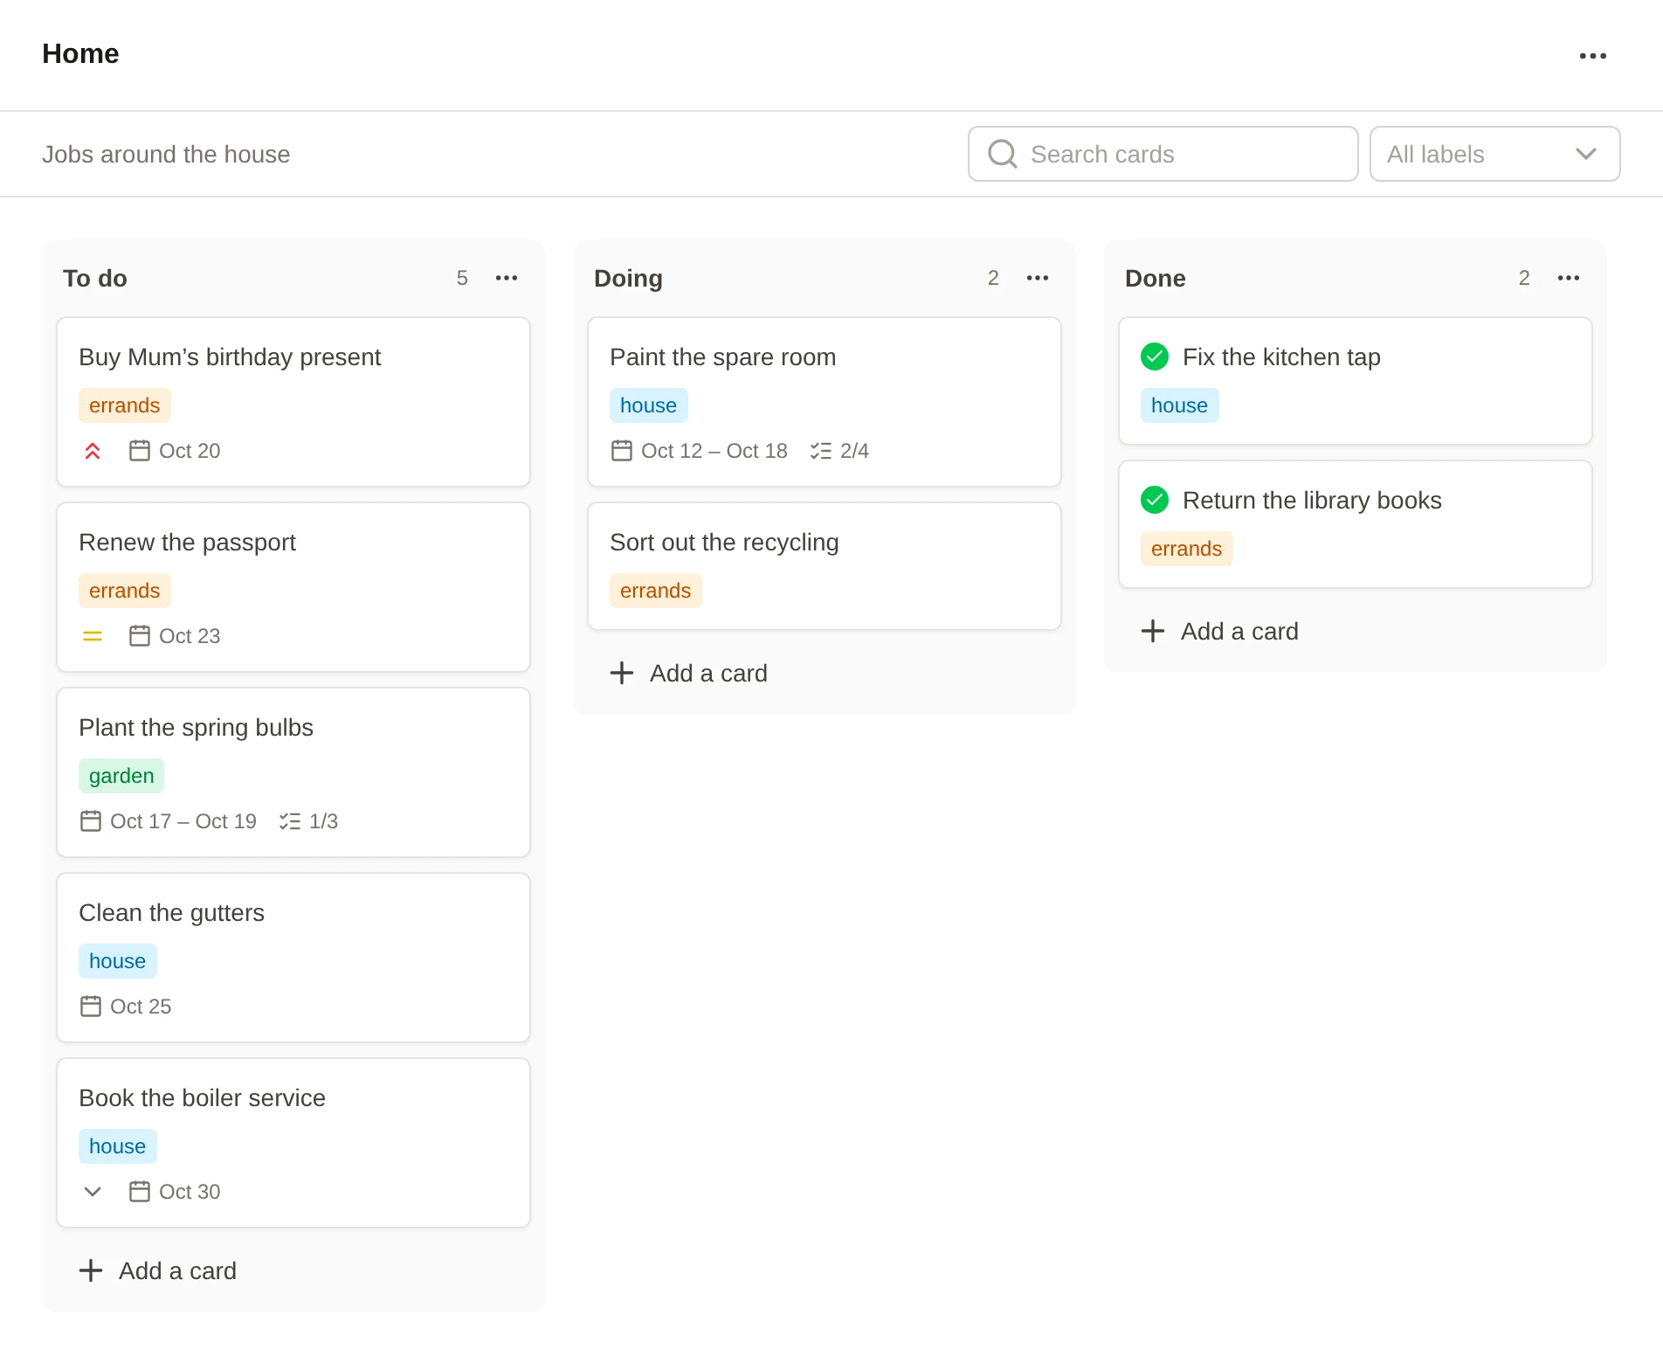Click checklist icon beside 2/4
The height and width of the screenshot is (1363, 1663).
[821, 451]
